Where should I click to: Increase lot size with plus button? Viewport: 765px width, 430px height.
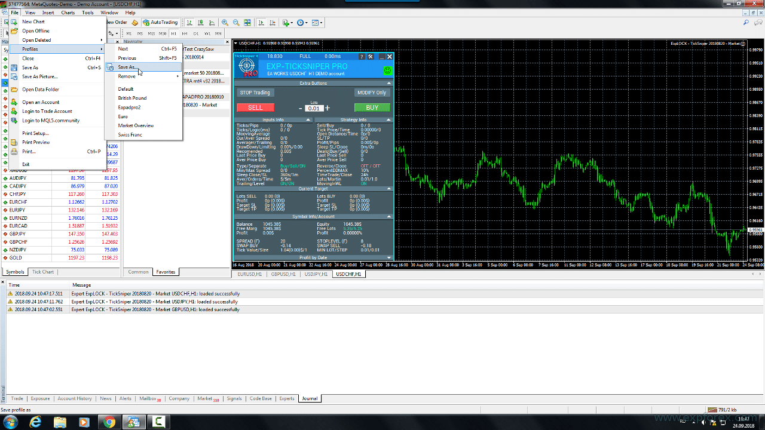(x=328, y=108)
